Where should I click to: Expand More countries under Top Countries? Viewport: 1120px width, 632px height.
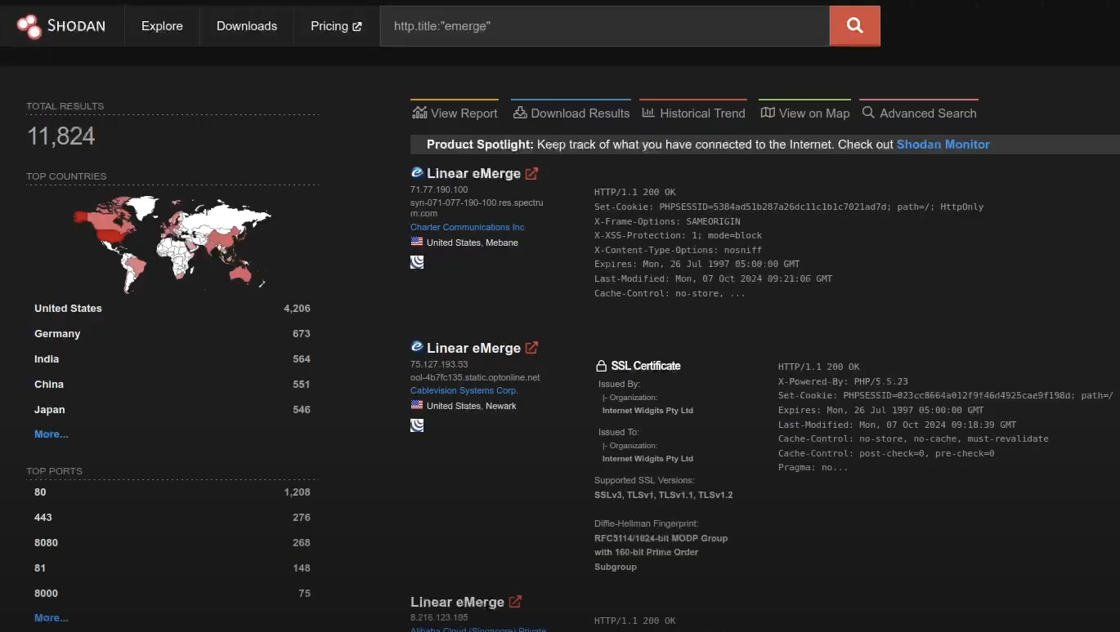[51, 434]
